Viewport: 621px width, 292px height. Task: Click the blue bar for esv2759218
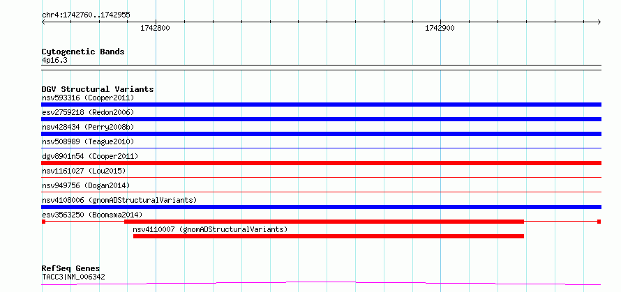click(321, 119)
